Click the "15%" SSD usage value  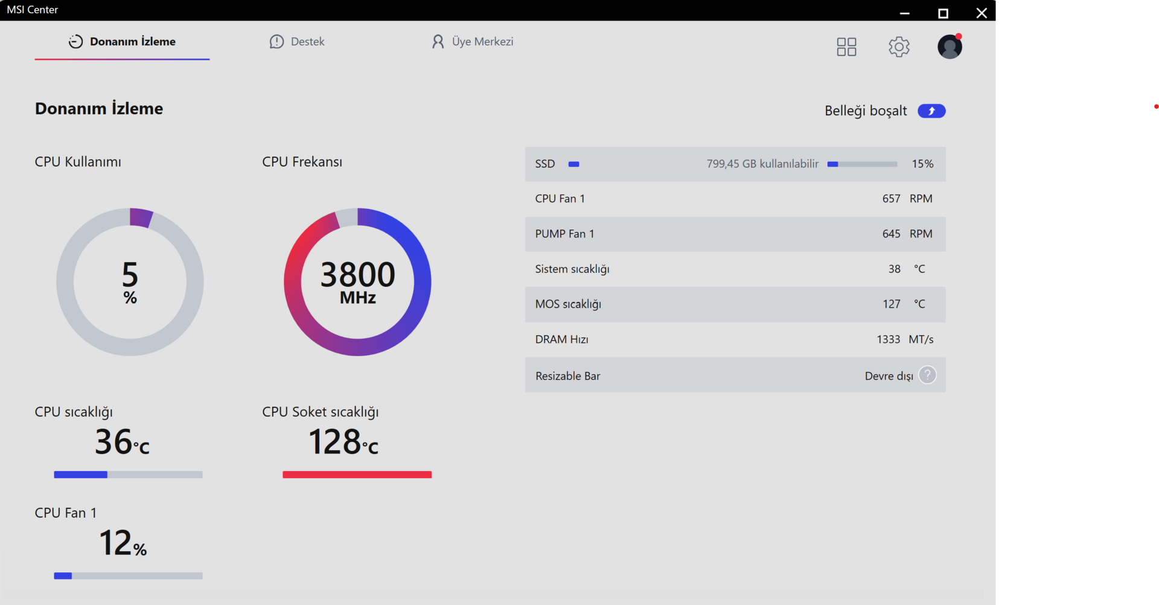point(922,164)
